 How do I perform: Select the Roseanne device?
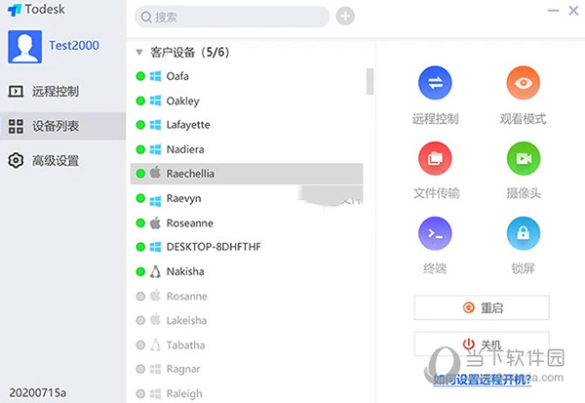pos(247,223)
